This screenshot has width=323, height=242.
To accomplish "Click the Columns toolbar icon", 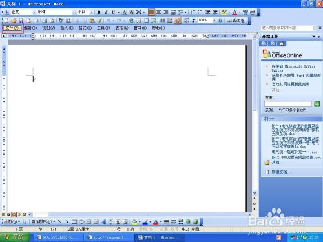I will (x=163, y=21).
